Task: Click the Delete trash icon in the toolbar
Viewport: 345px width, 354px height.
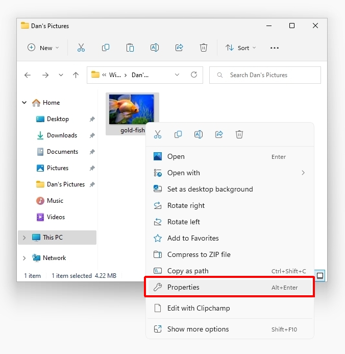Action: [x=204, y=48]
